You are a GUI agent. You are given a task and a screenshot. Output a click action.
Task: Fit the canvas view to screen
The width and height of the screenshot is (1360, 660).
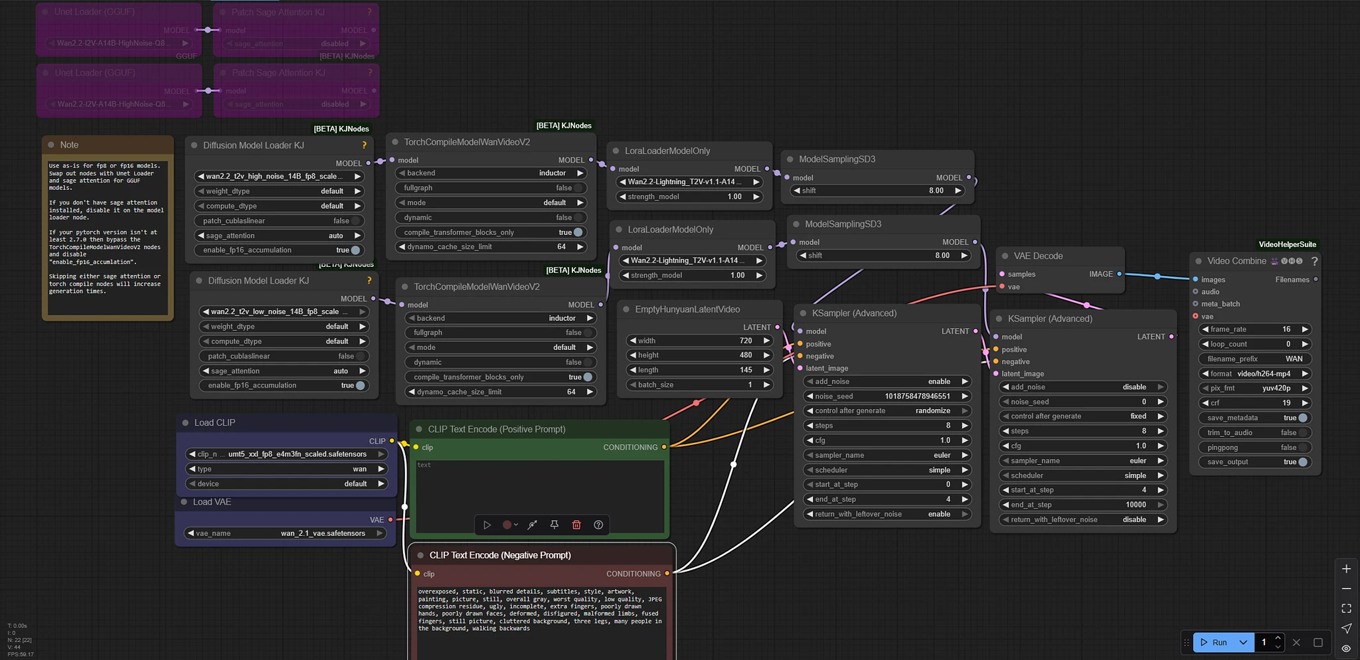[1346, 608]
